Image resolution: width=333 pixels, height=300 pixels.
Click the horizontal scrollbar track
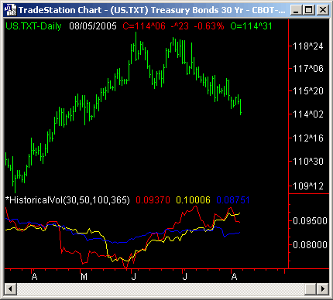tap(160, 288)
